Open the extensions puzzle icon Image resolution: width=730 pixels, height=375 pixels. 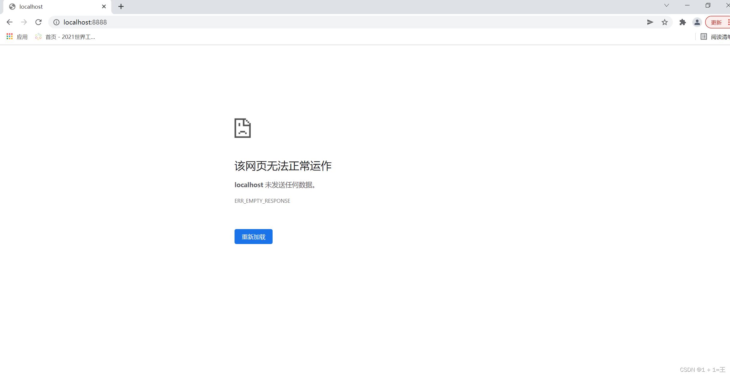[x=683, y=22]
